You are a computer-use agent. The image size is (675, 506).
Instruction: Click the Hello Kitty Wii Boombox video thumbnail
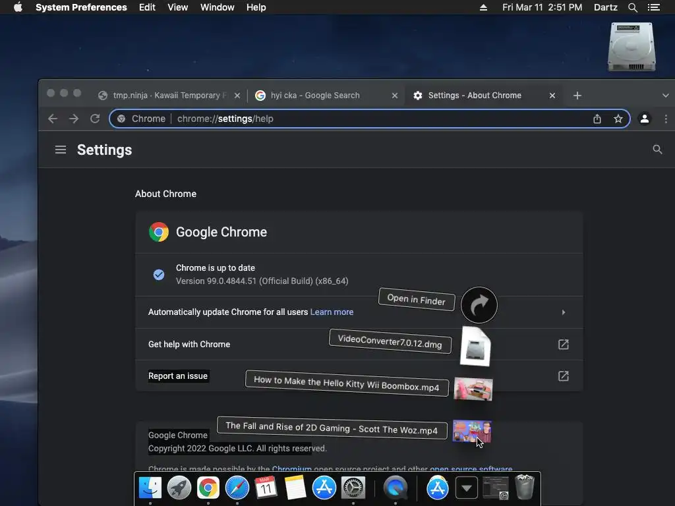coord(473,389)
